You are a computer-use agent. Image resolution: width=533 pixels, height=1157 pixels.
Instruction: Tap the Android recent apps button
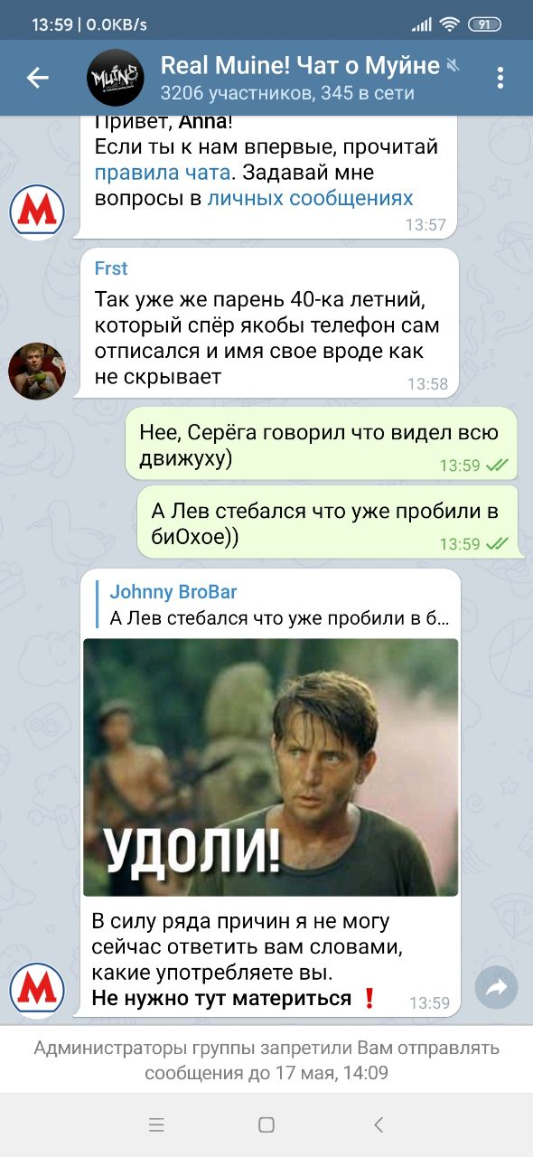(156, 1124)
